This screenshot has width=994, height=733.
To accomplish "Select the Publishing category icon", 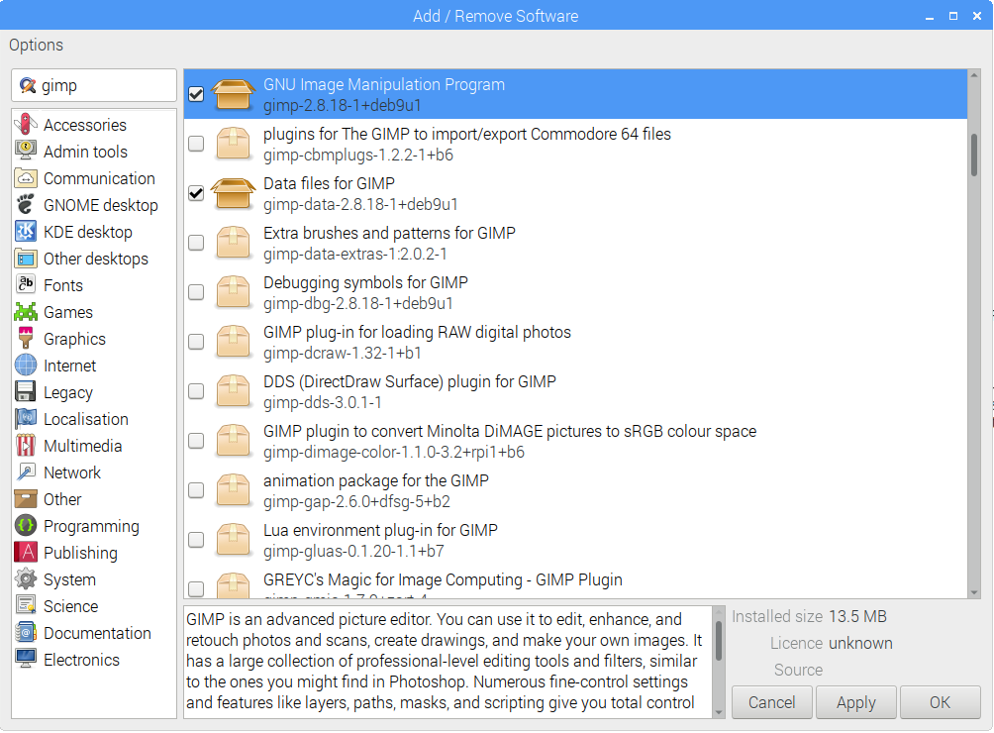I will point(26,553).
